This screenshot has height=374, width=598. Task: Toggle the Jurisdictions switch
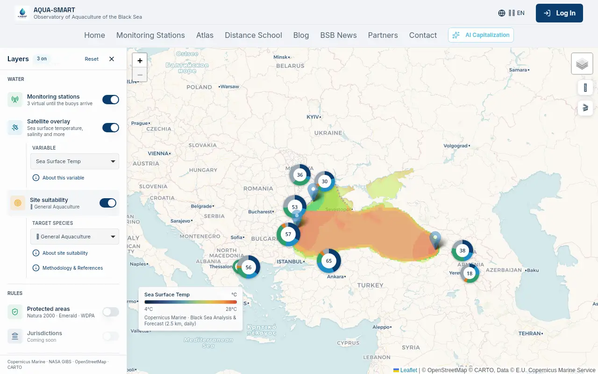[x=111, y=336]
